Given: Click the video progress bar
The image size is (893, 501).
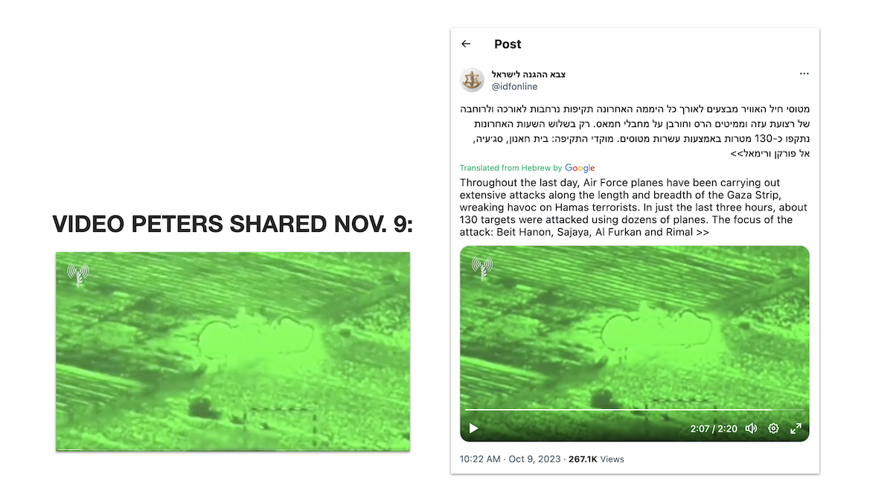Looking at the screenshot, I should coord(633,409).
